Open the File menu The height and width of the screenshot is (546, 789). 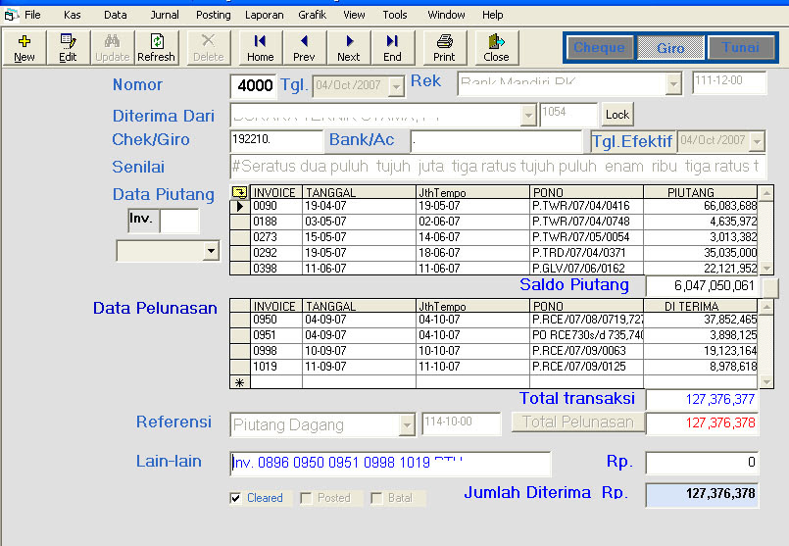click(x=32, y=15)
